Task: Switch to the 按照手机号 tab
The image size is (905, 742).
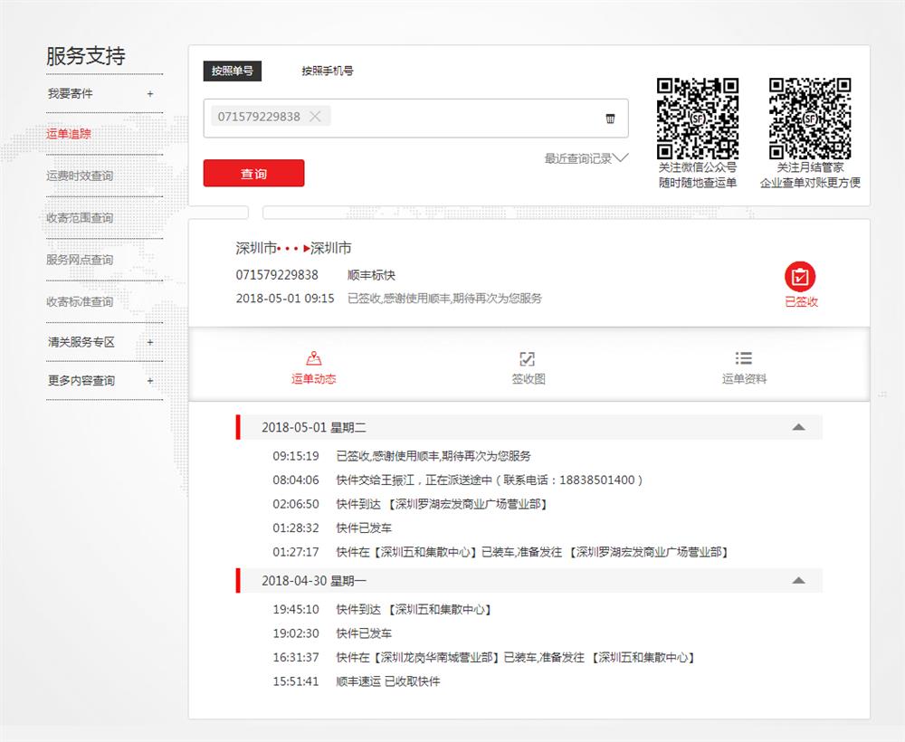Action: (328, 71)
